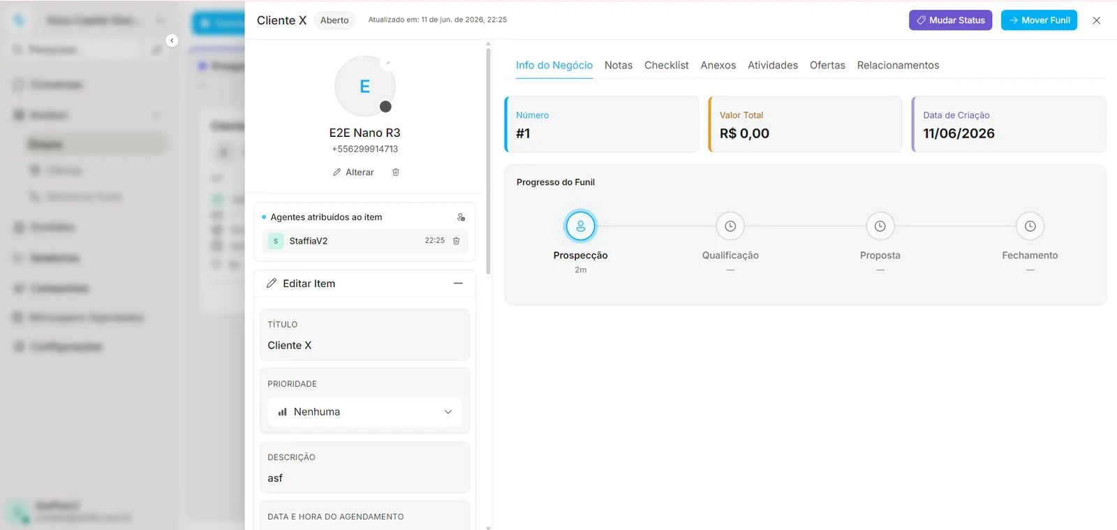Click the assign agent icon
Screen dimensions: 1117x530
tap(461, 217)
